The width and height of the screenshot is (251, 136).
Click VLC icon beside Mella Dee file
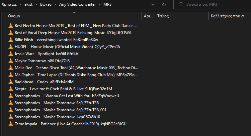pos(11,68)
